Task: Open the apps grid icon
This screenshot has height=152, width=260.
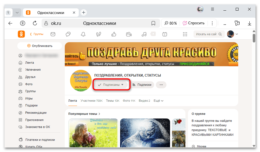Action: 185,34
